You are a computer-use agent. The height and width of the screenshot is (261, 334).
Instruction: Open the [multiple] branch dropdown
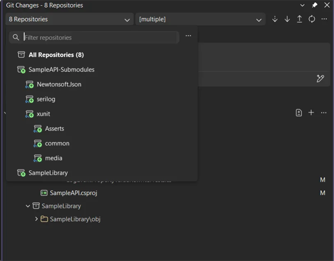pyautogui.click(x=200, y=19)
